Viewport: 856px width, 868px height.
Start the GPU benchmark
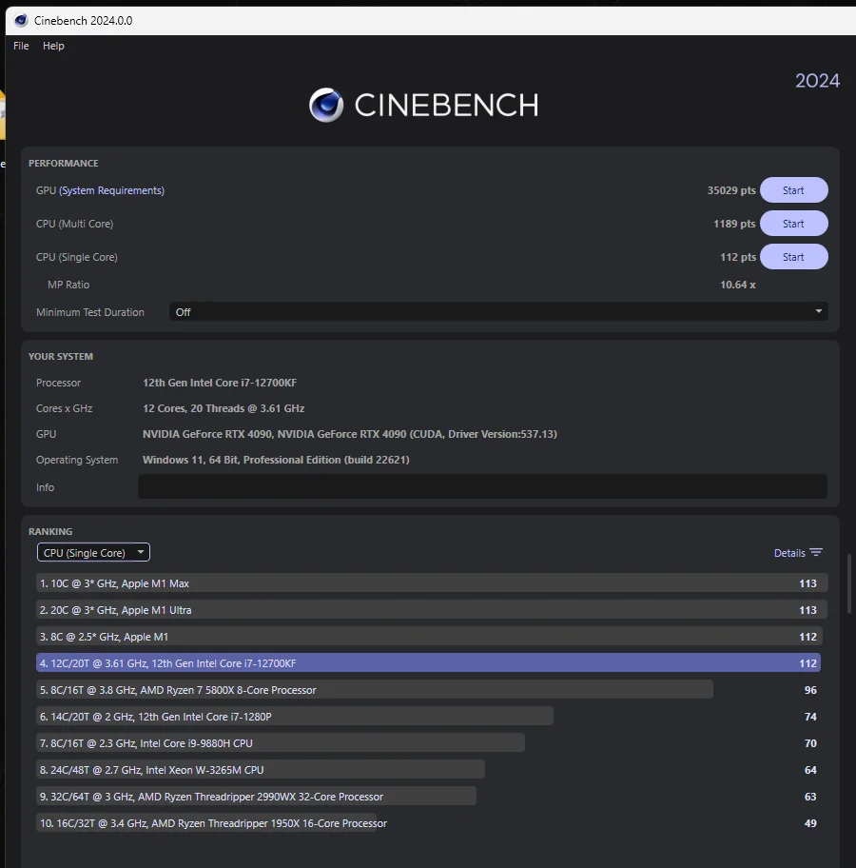[x=793, y=190]
